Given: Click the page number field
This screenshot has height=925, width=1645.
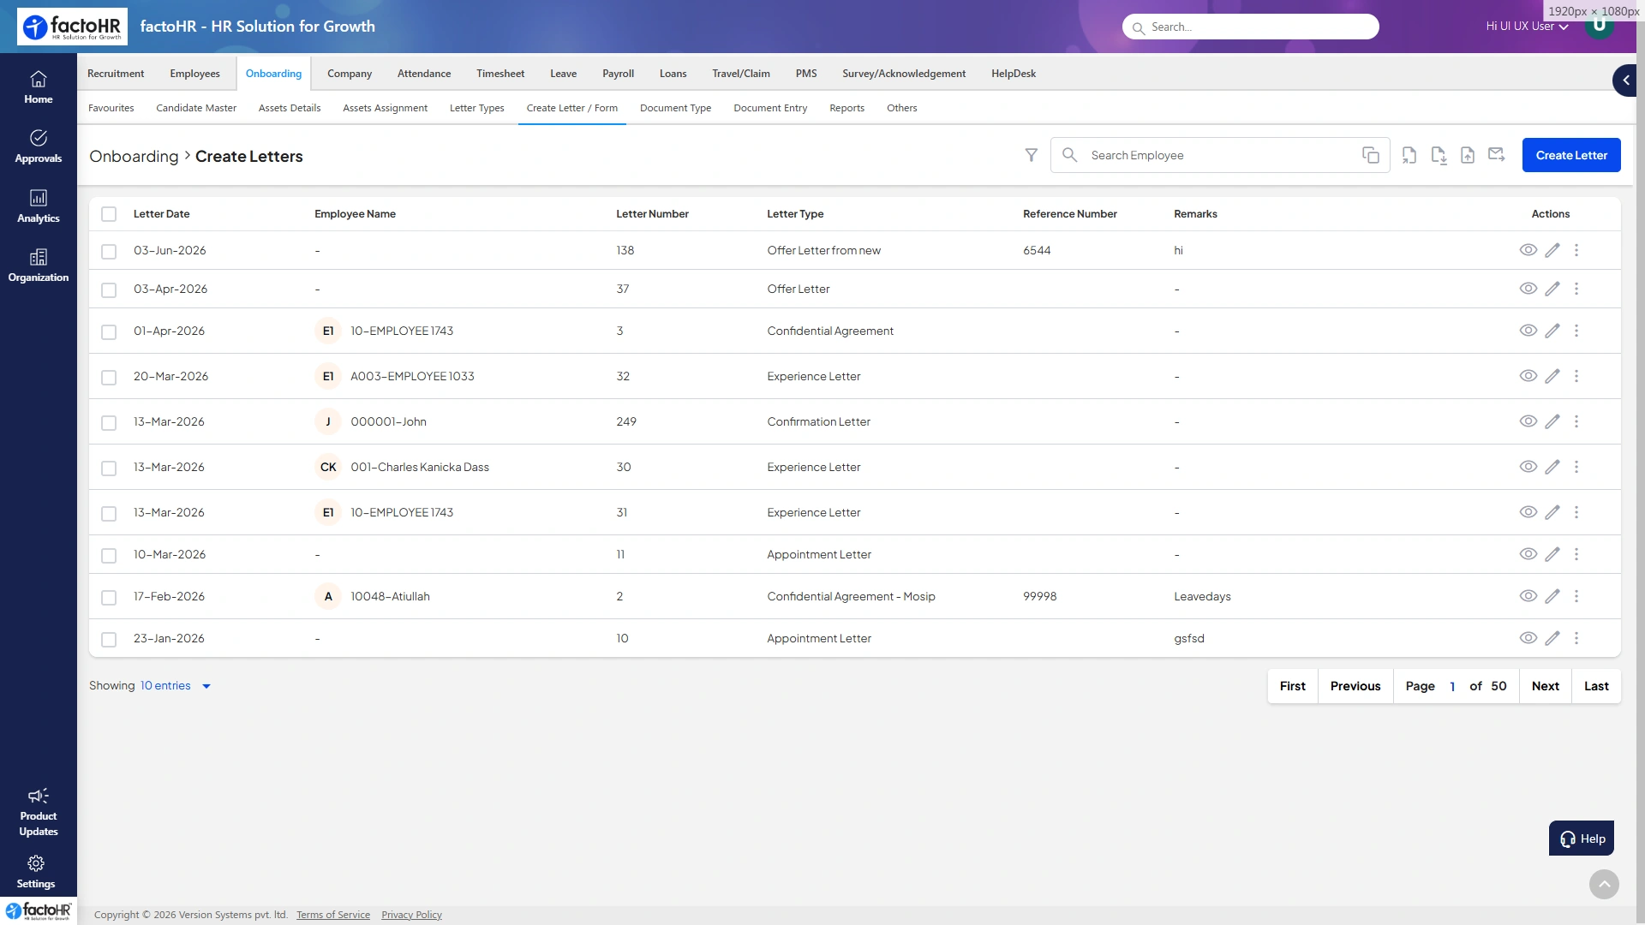Looking at the screenshot, I should pos(1452,686).
